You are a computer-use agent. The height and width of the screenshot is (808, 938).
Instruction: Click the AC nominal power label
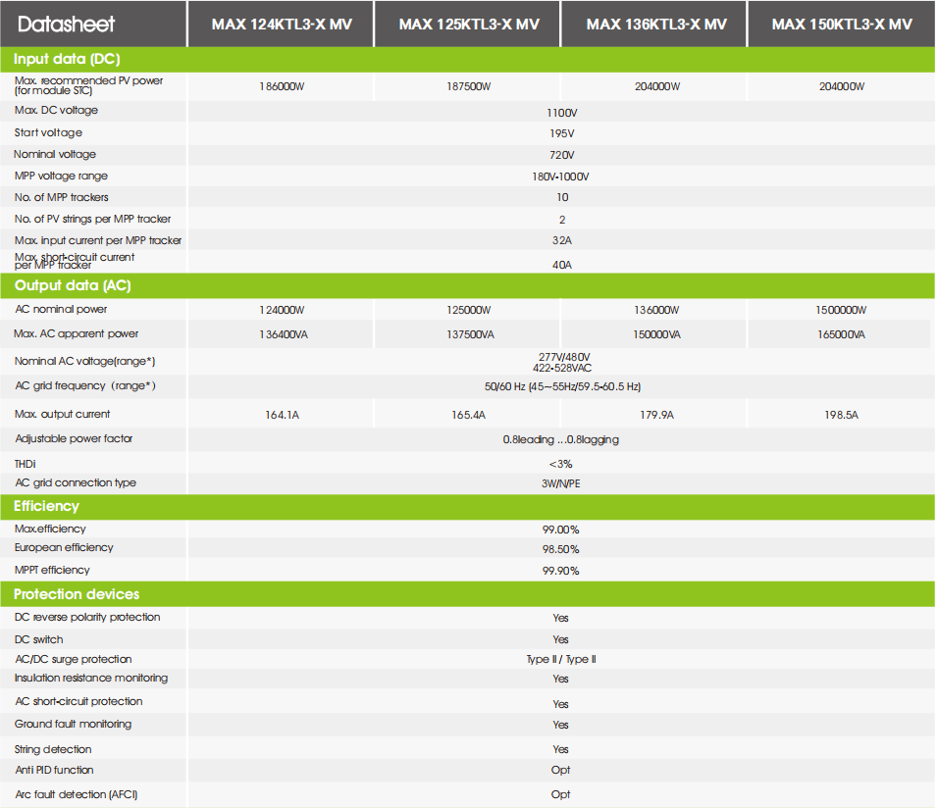click(61, 309)
